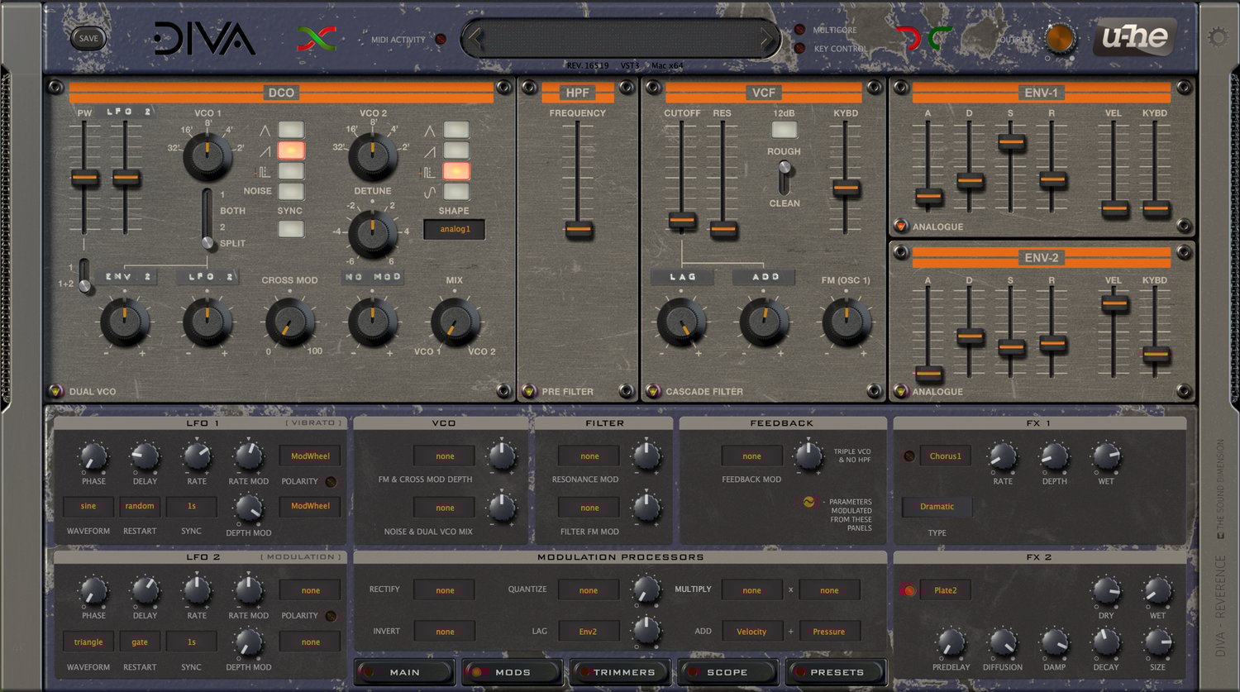
Task: Enable the sawtooth waveform button for VCO 2
Action: coord(456,150)
